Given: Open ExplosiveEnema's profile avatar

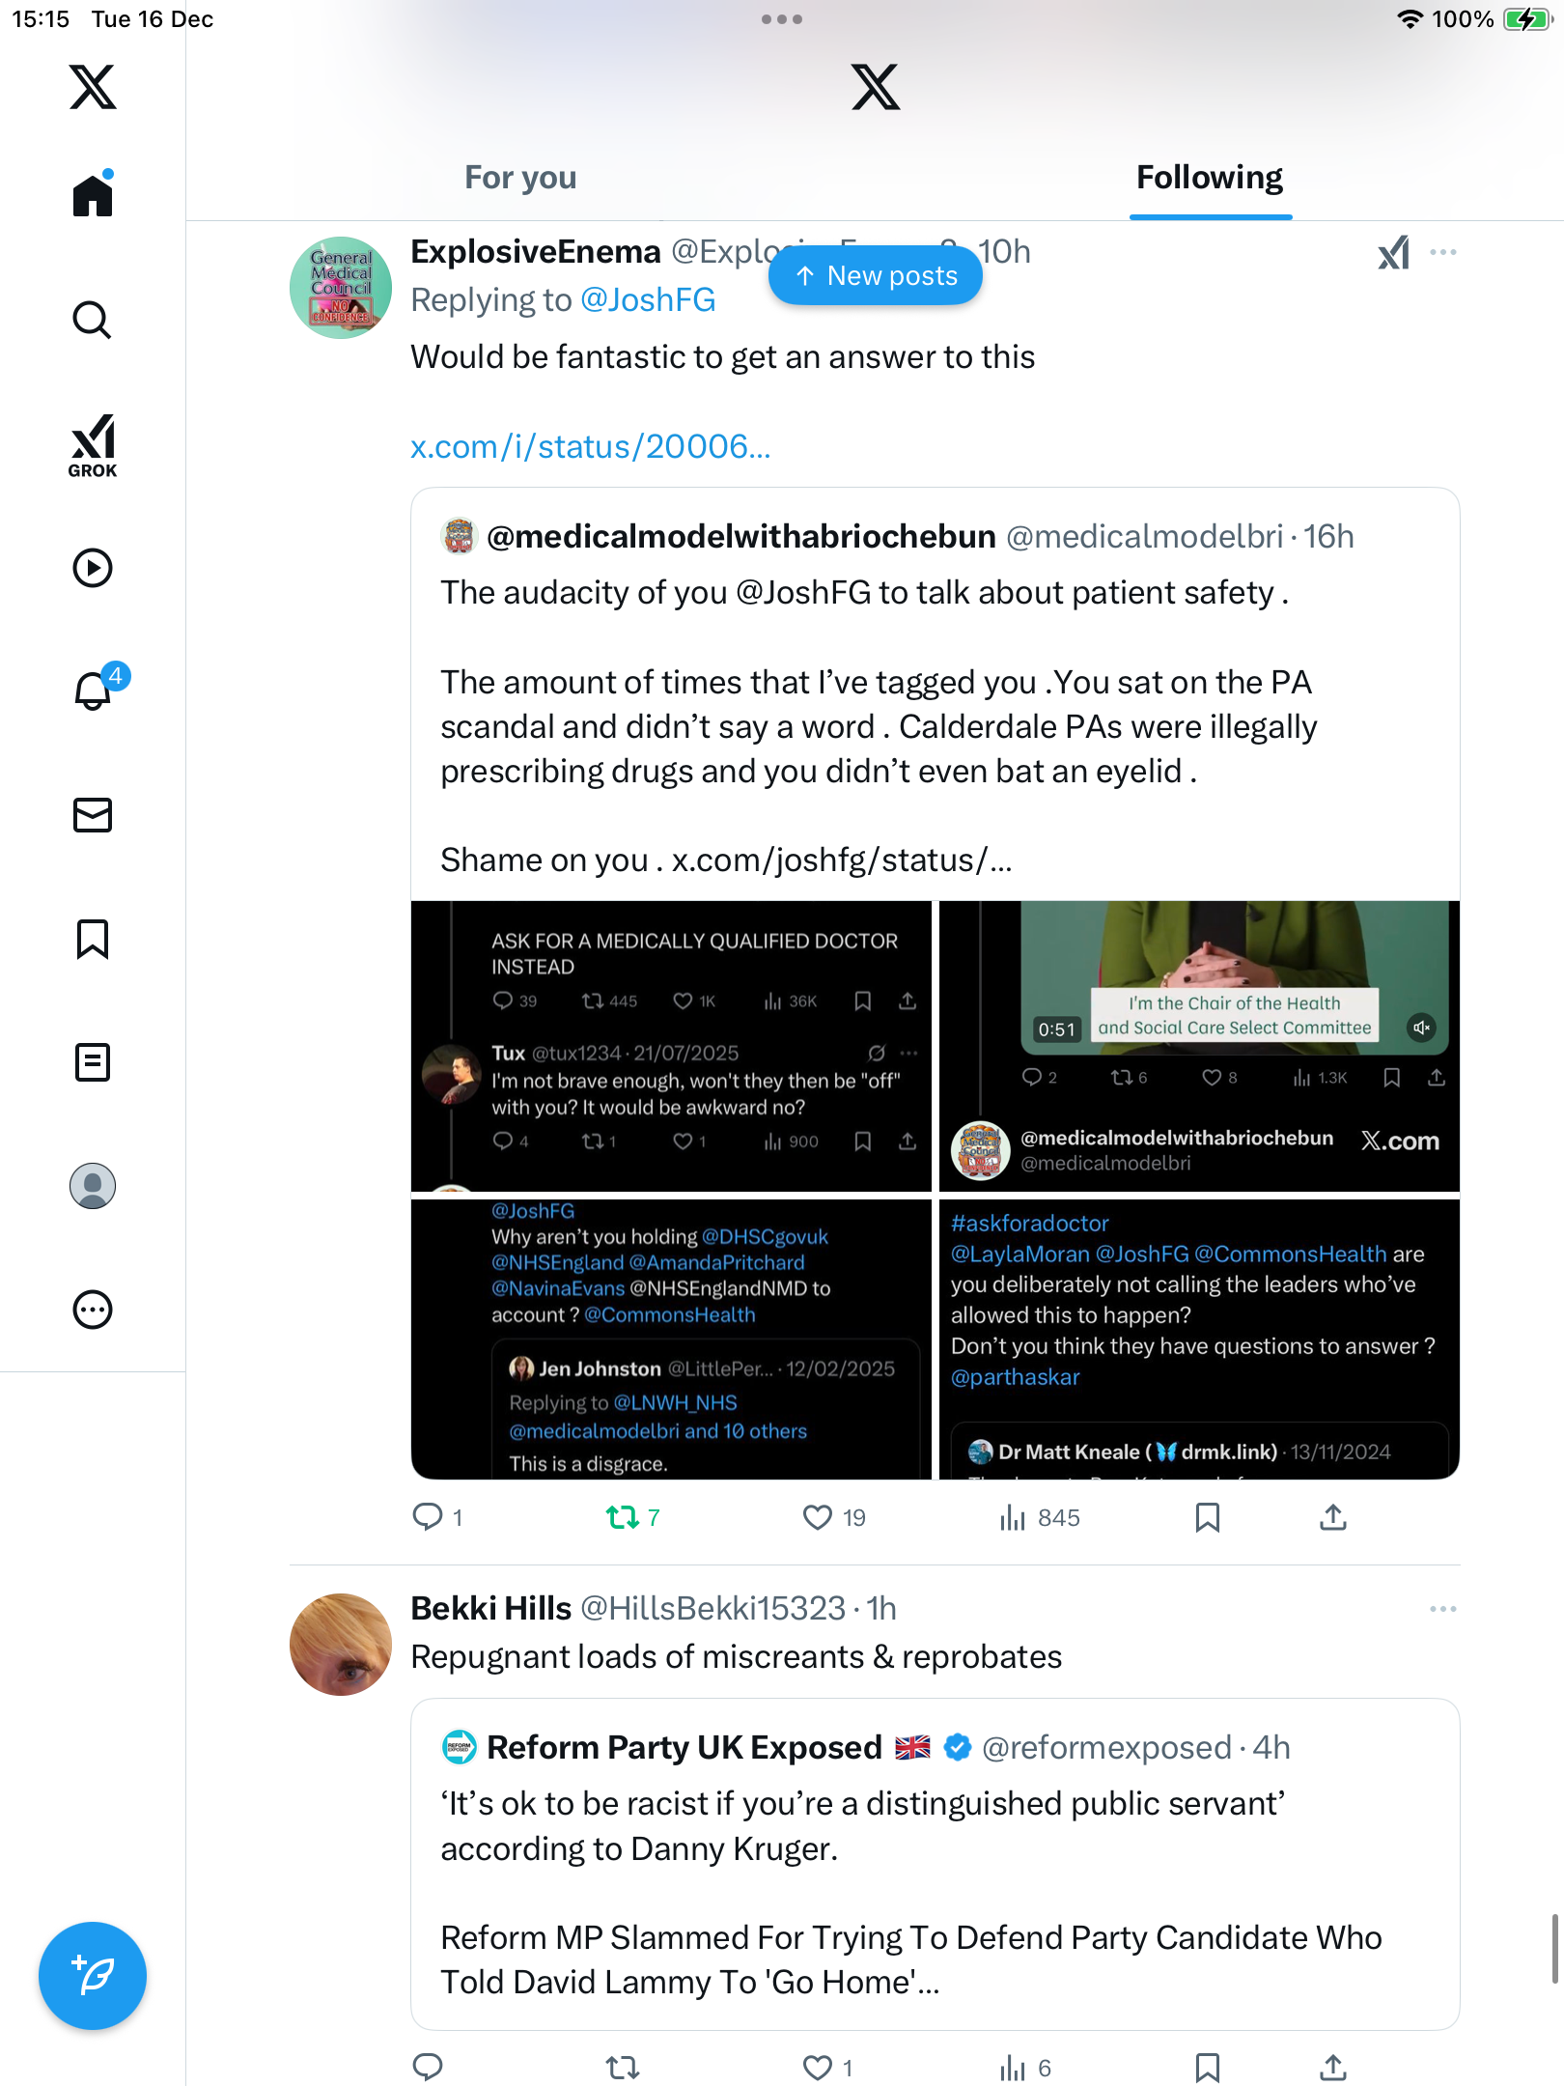Looking at the screenshot, I should click(341, 288).
